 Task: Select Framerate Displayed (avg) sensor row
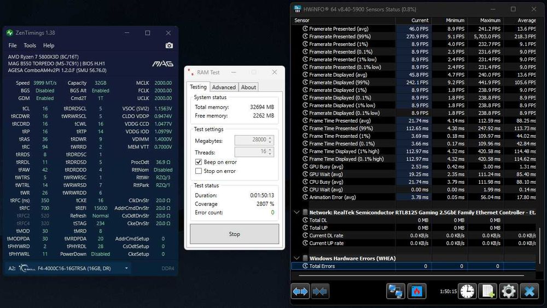[x=414, y=74]
